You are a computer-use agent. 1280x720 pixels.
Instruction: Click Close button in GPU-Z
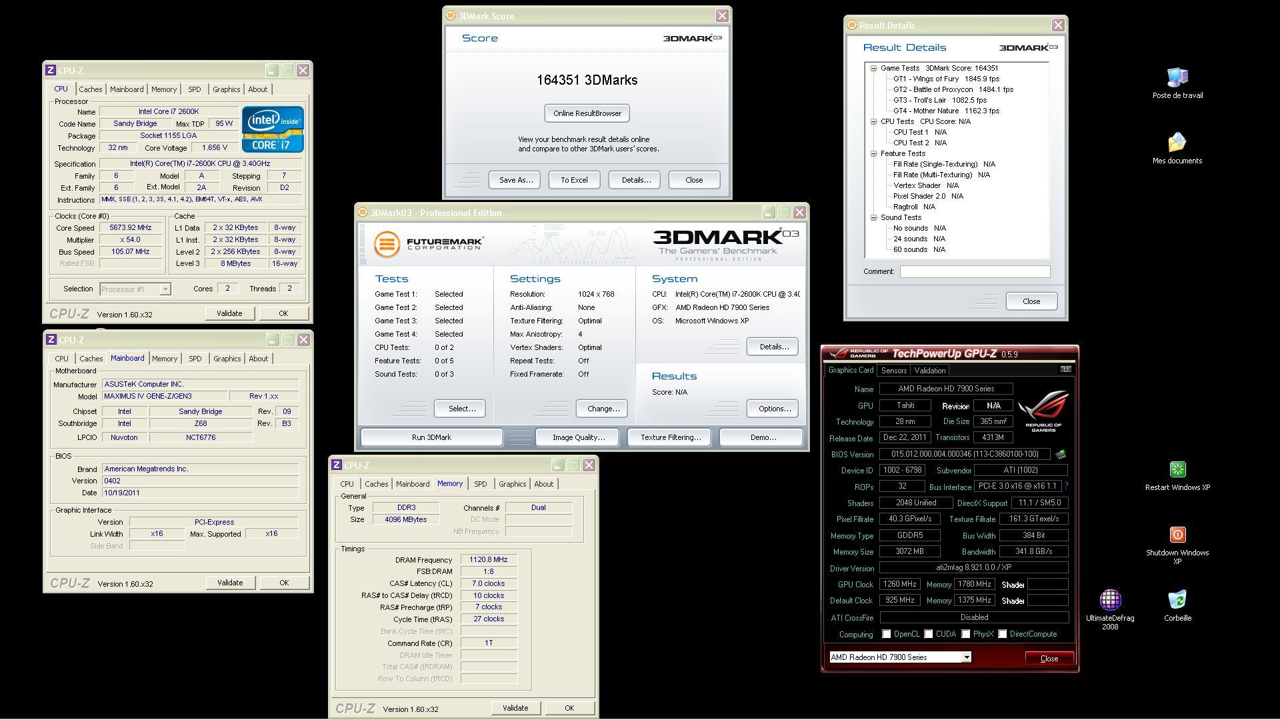tap(1049, 659)
